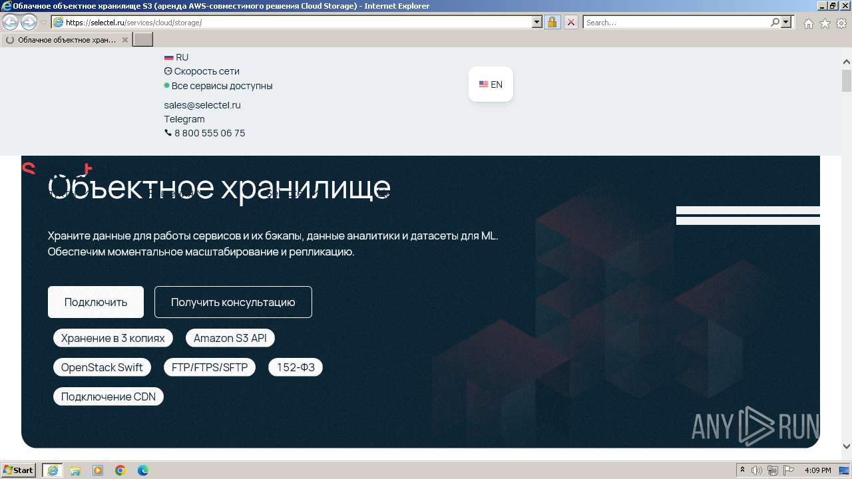This screenshot has height=479, width=852.
Task: Open Favorites star icon
Action: [x=825, y=23]
